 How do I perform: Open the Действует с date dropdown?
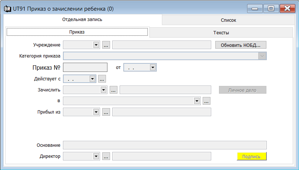tap(93, 79)
